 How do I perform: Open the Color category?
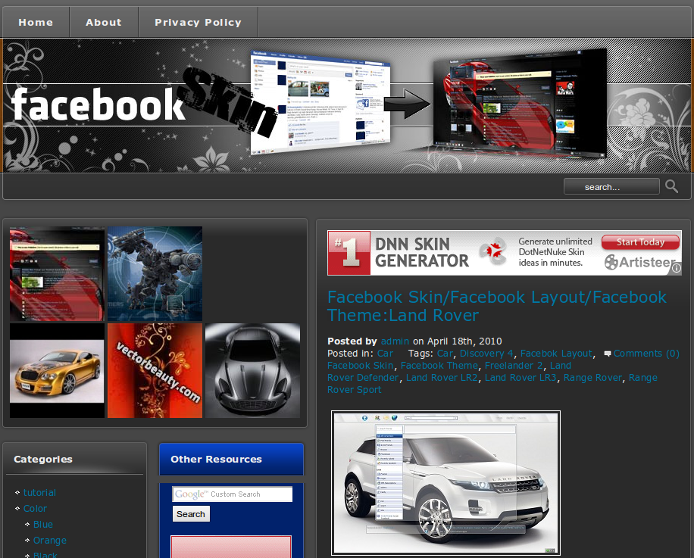(35, 509)
